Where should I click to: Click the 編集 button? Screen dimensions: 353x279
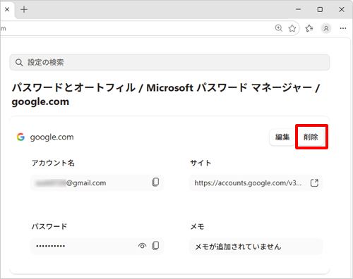click(282, 137)
